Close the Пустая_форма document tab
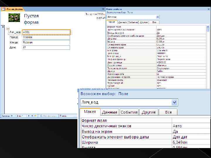This screenshot has width=211, height=158. (x=103, y=9)
